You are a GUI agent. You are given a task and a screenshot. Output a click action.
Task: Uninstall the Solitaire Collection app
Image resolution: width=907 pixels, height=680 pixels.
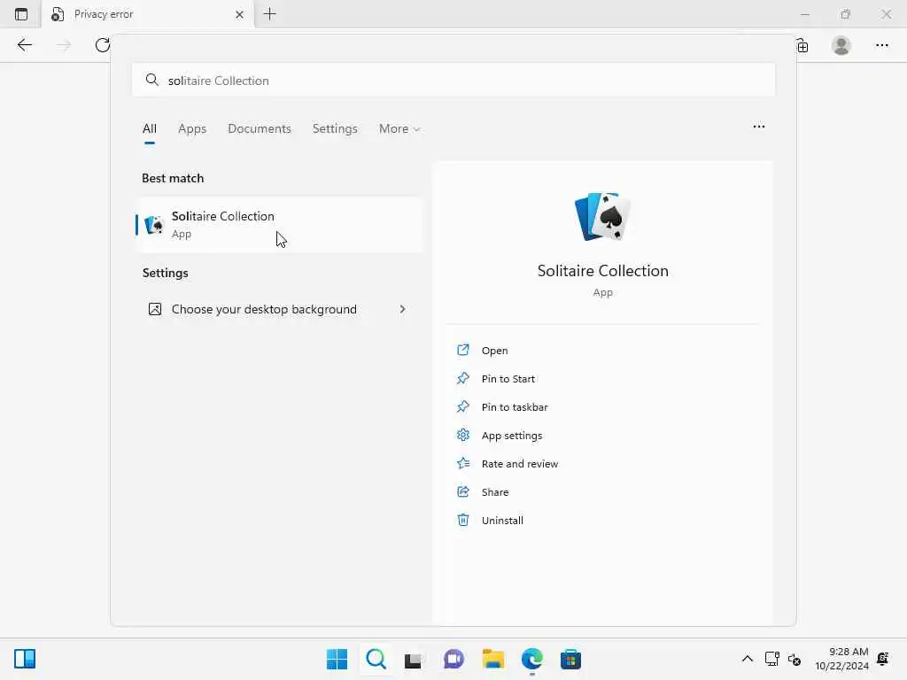click(x=502, y=521)
